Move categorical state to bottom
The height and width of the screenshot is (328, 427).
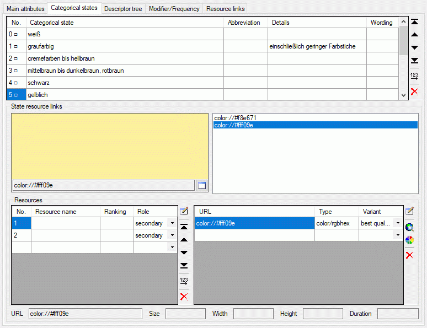pos(414,60)
